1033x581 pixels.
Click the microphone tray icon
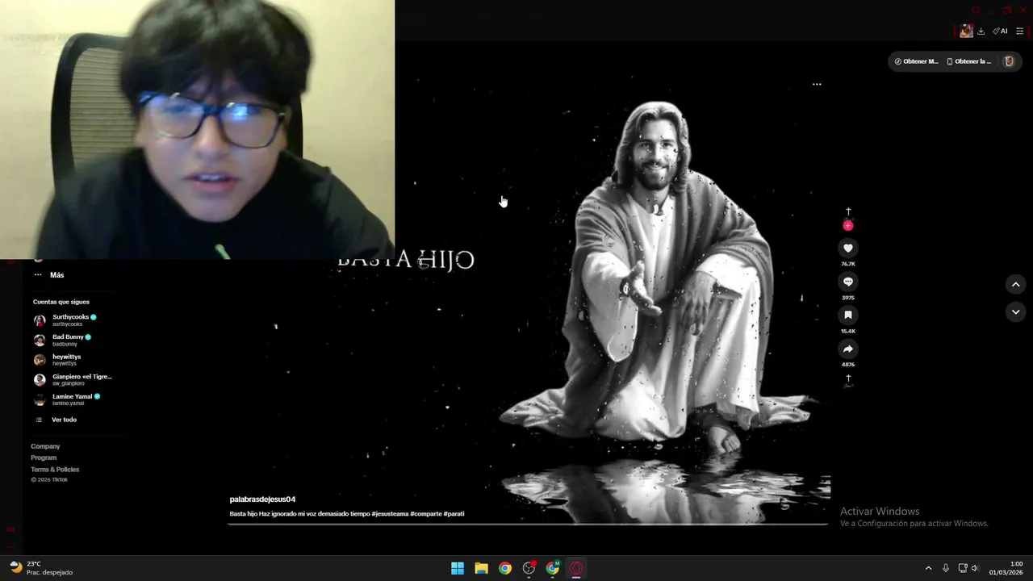(x=946, y=568)
